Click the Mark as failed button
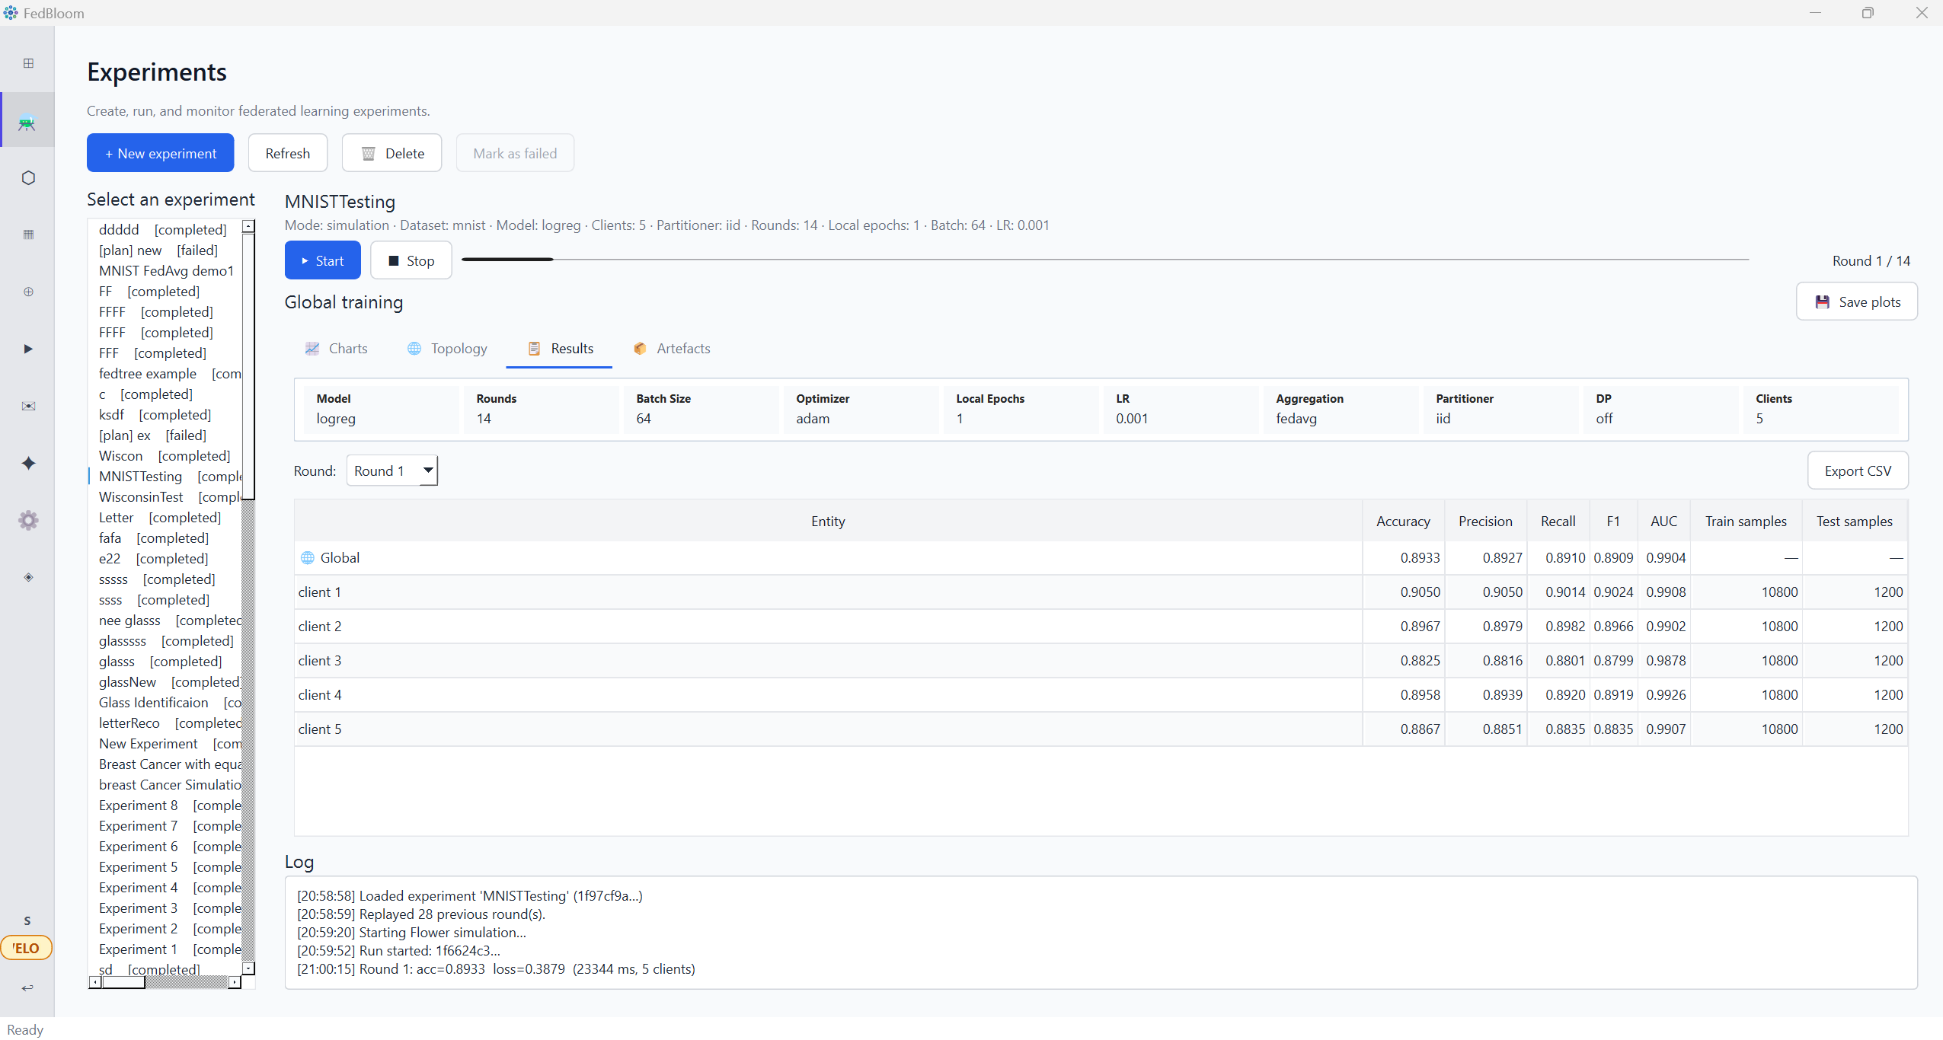 tap(515, 153)
